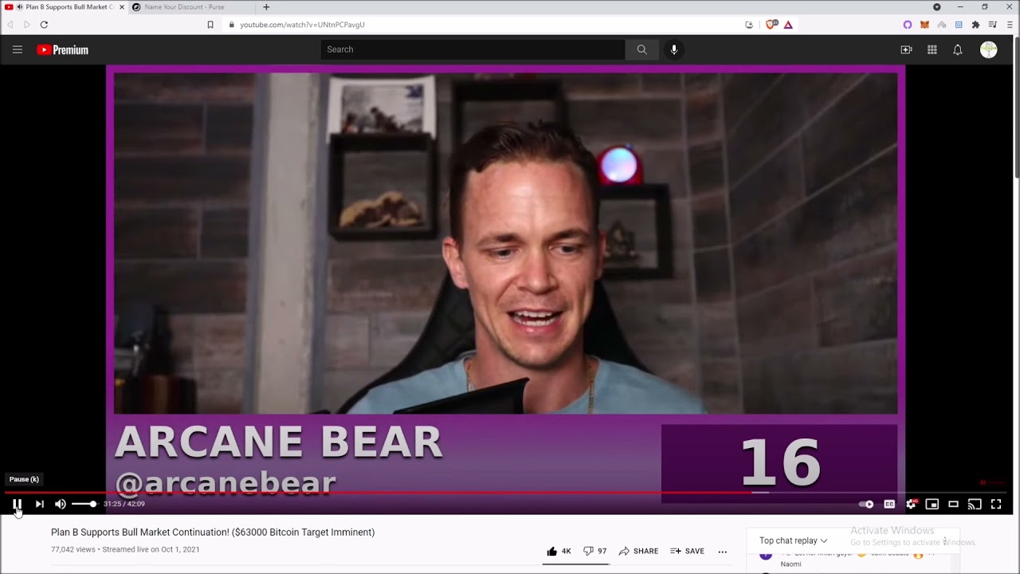Open the extensions puzzle piece menu
Screen dimensions: 1020x574
coord(975,25)
